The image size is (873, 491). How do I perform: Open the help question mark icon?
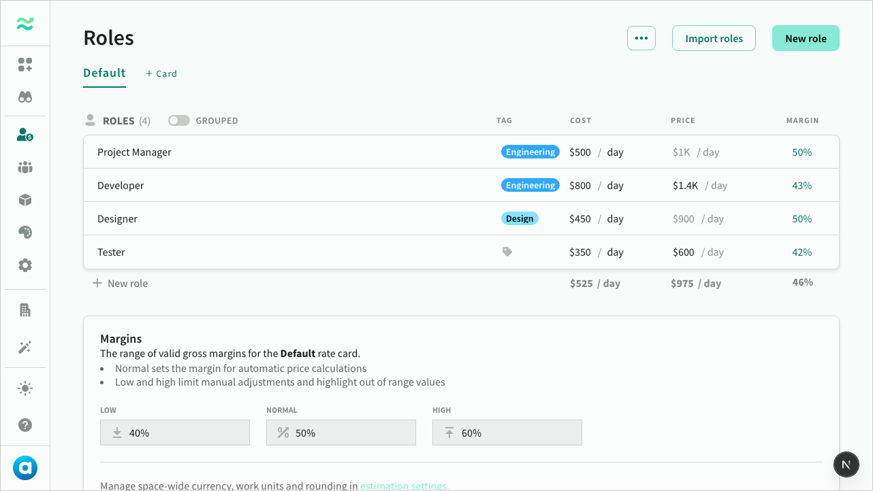coord(25,425)
